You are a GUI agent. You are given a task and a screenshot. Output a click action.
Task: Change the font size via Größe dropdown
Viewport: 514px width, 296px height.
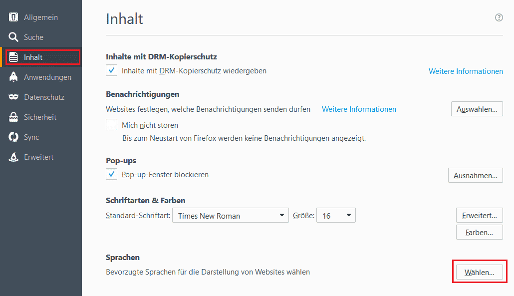(336, 215)
